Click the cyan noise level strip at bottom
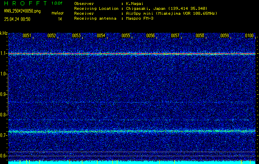The height and width of the screenshot is (164, 259). pos(132,162)
